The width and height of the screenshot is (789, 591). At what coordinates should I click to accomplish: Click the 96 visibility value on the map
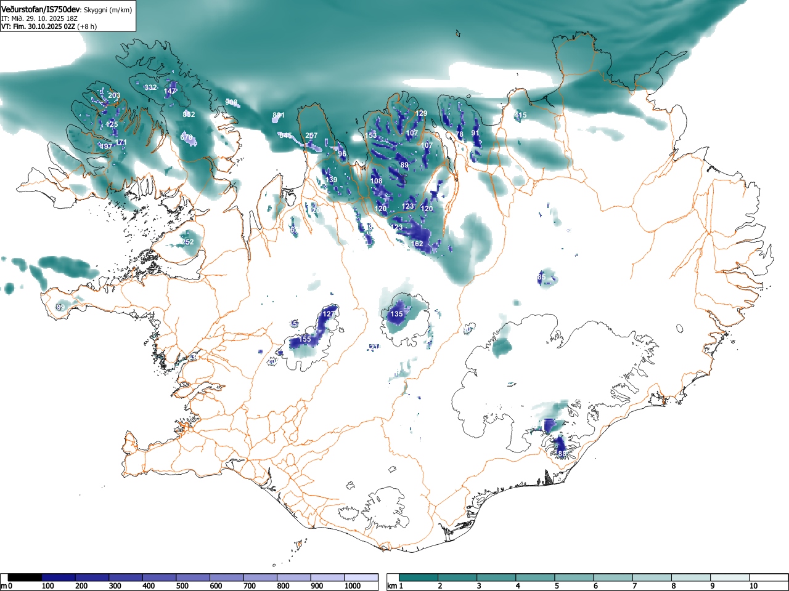coord(342,154)
